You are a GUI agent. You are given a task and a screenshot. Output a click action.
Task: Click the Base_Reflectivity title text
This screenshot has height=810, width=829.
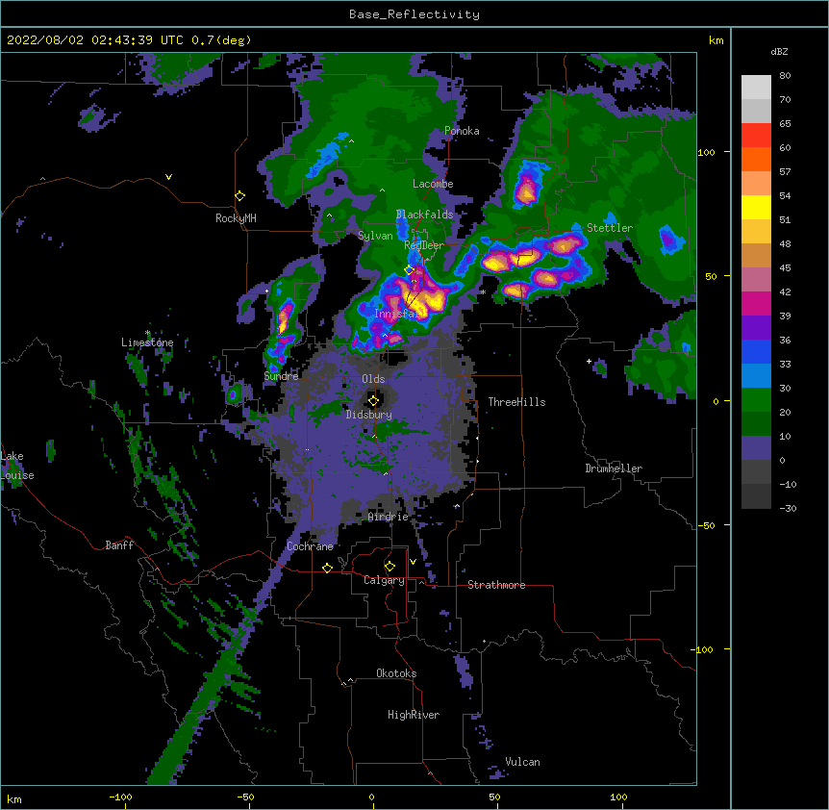[414, 14]
